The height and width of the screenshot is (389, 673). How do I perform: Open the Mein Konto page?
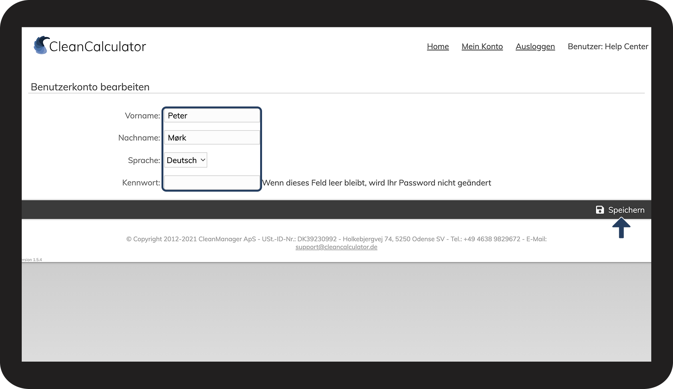click(x=482, y=46)
